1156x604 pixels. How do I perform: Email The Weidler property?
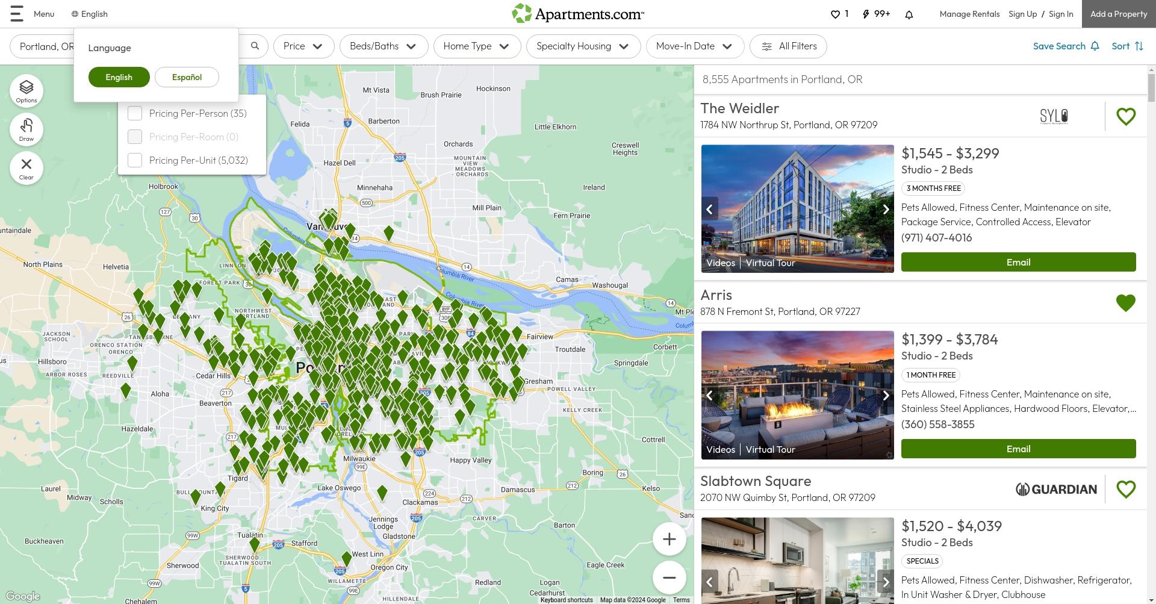click(1018, 262)
